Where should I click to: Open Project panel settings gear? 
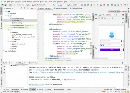pos(32,8)
